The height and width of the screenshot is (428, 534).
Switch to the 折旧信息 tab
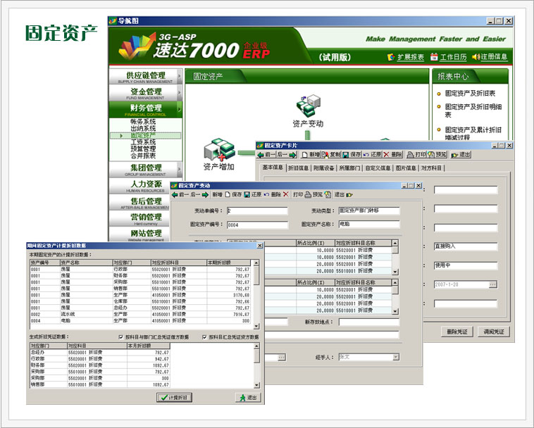[x=298, y=168]
